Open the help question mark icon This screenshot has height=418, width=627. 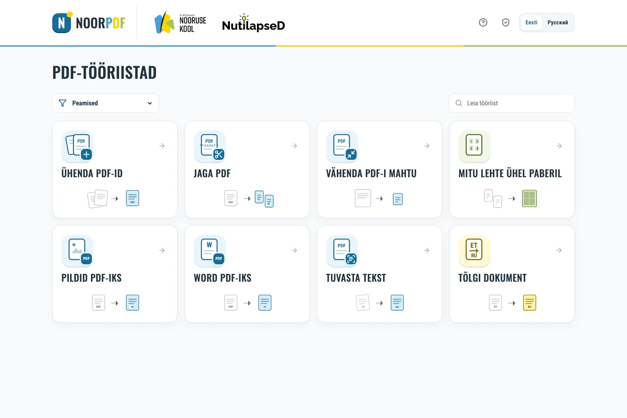click(483, 23)
